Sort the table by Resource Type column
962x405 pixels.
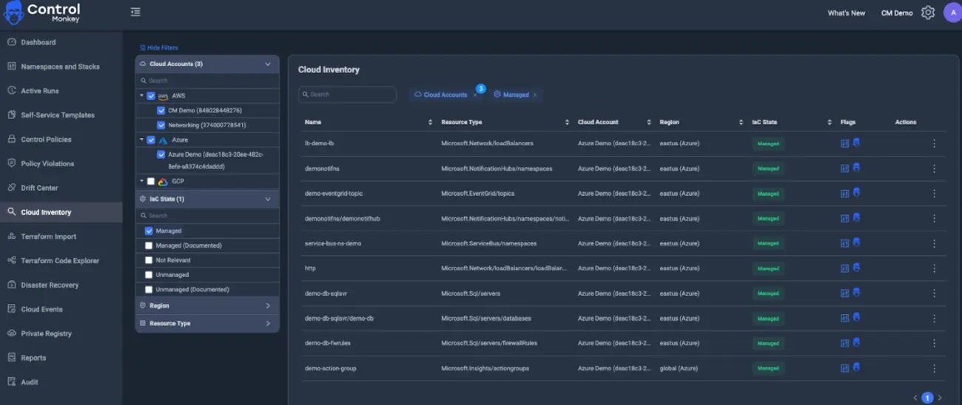[x=567, y=122]
